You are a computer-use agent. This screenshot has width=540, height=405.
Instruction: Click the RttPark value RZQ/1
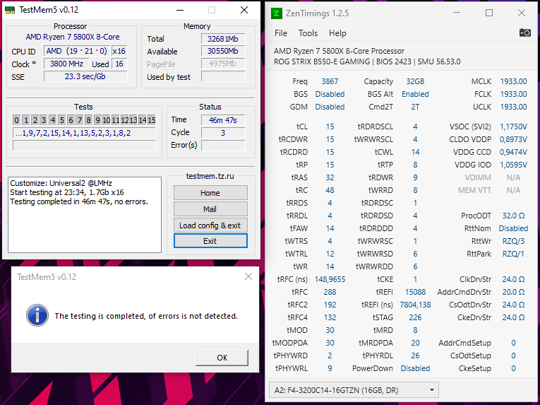[x=513, y=254]
